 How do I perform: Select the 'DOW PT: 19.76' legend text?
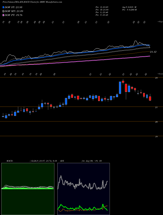[x=13, y=15]
